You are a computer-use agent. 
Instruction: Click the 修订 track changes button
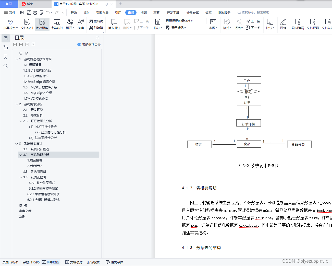pyautogui.click(x=158, y=24)
